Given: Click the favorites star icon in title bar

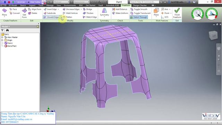Looking at the screenshot, I should pos(165,2).
